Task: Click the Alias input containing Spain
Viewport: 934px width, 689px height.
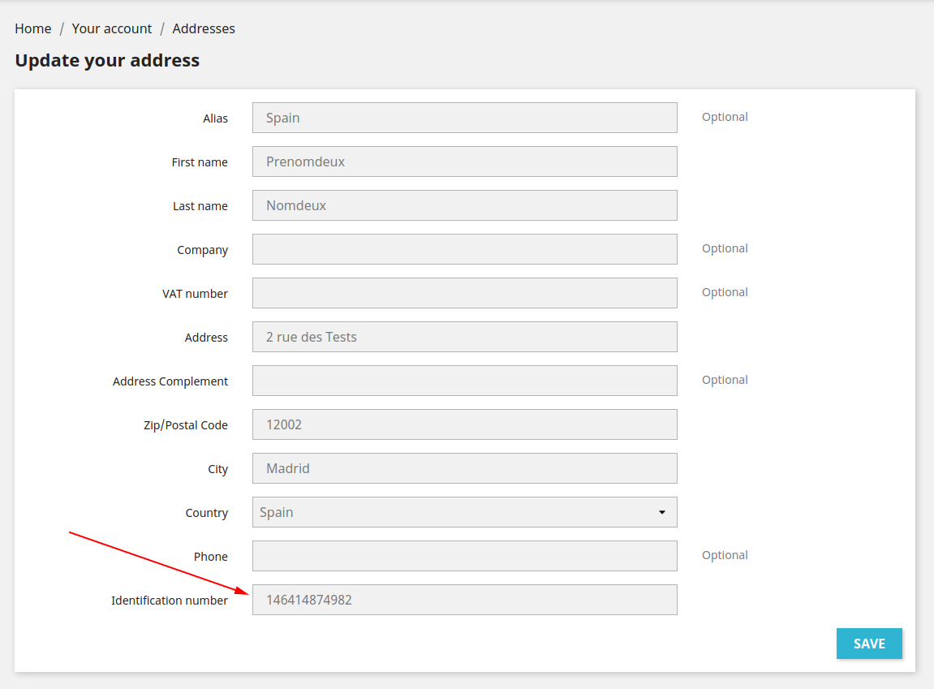Action: coord(464,117)
